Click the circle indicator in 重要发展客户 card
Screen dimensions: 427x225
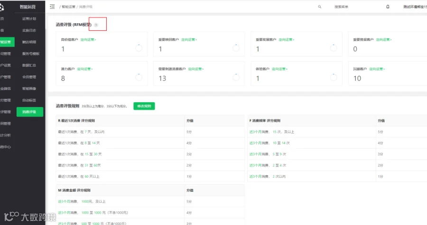coord(334,48)
